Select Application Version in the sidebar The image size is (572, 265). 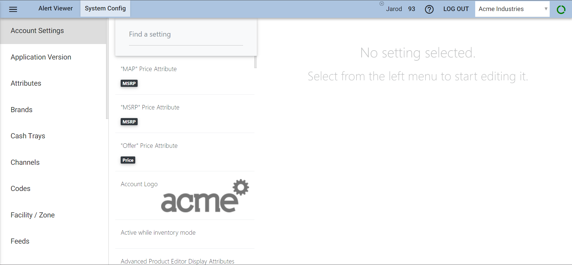(x=41, y=57)
